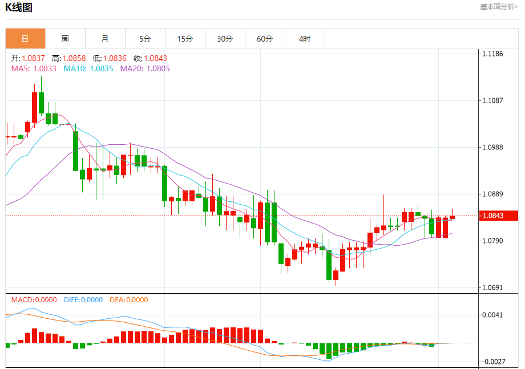Select the 日 daily chart tab
This screenshot has height=369, width=525.
pyautogui.click(x=25, y=39)
